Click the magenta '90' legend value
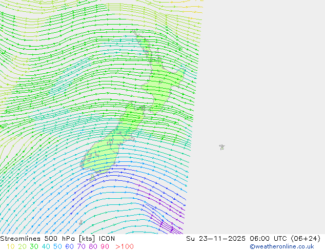This screenshot has width=325, height=251. coord(105,246)
